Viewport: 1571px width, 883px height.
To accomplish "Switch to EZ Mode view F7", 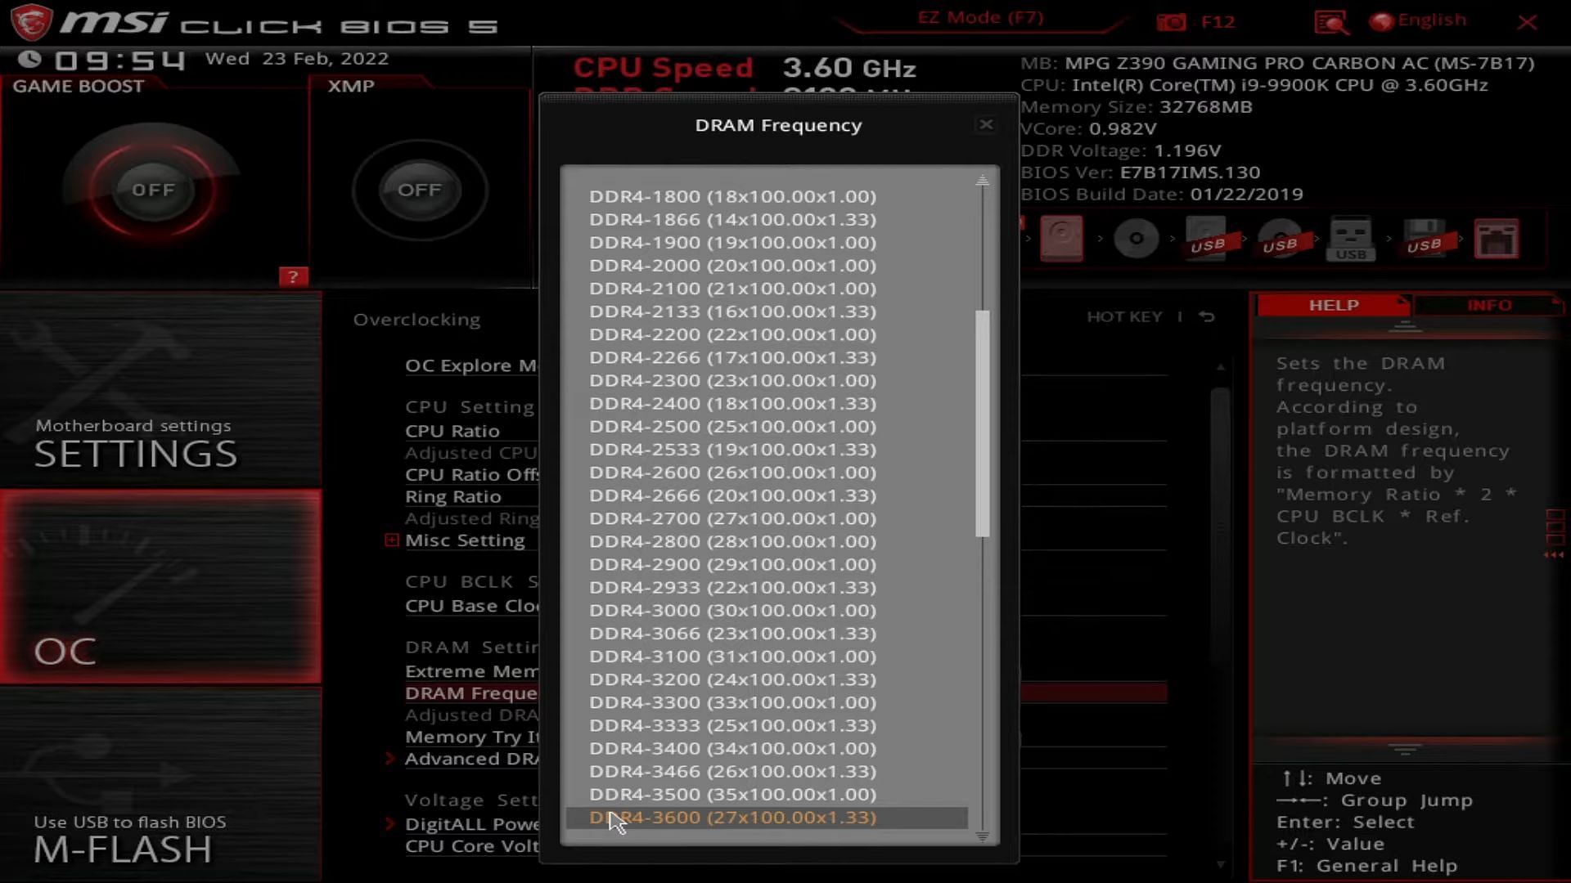I will coord(979,16).
